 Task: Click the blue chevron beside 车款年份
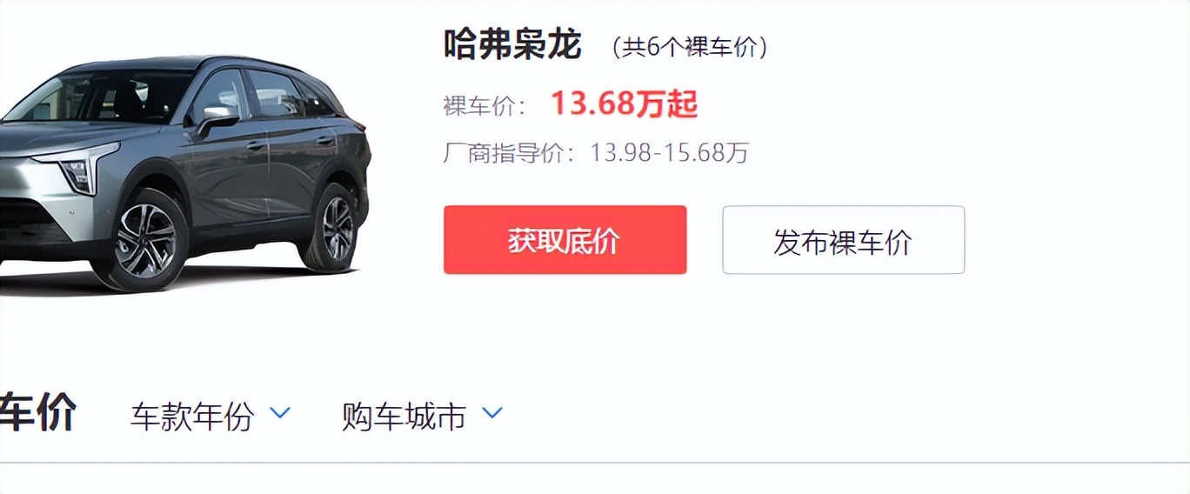click(280, 413)
